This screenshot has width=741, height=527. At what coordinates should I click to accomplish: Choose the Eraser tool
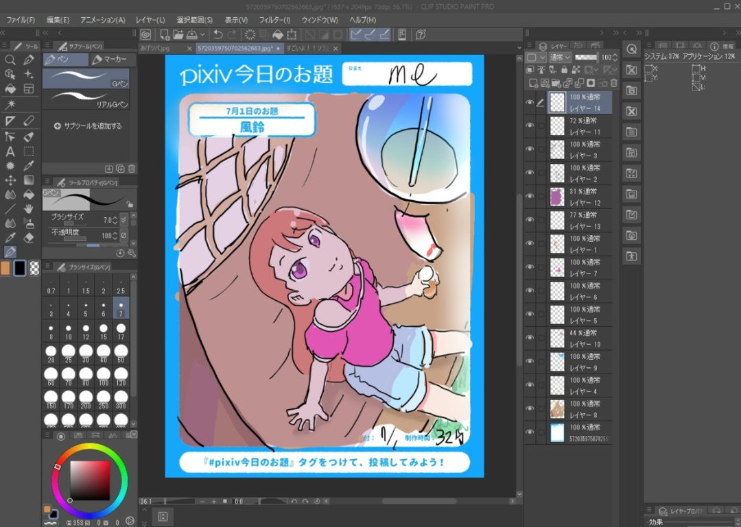(29, 238)
